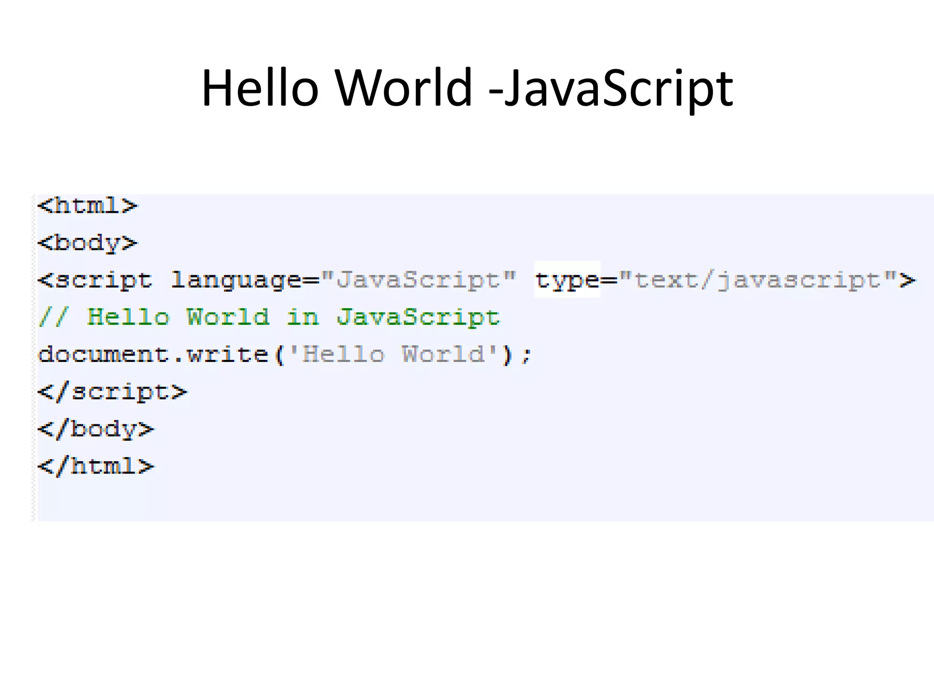The image size is (934, 700).
Task: Click the closing </script> tag
Action: pyautogui.click(x=112, y=392)
